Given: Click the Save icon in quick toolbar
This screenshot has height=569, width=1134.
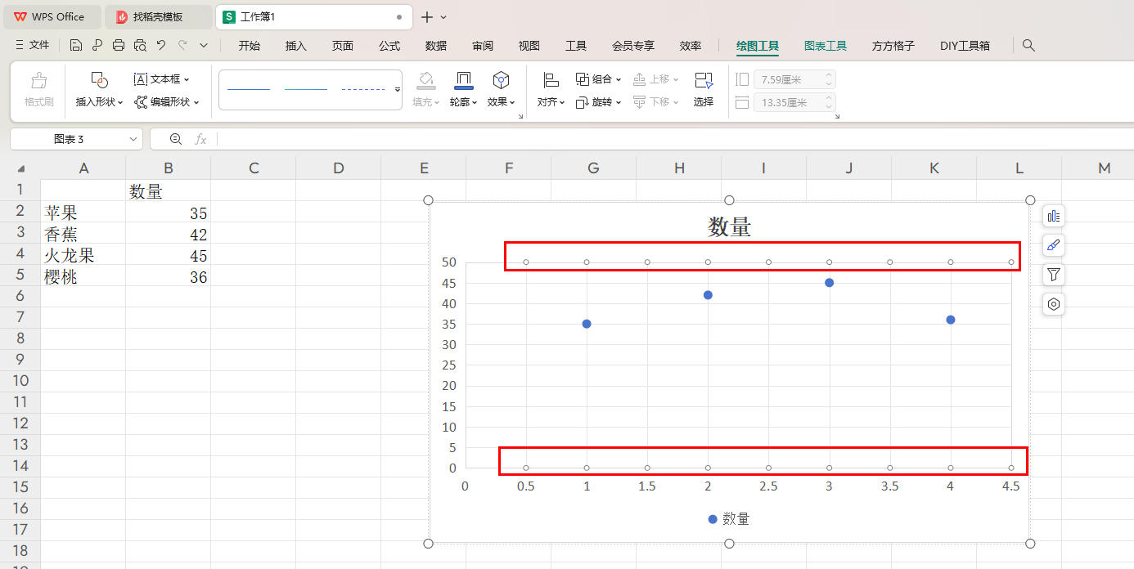Looking at the screenshot, I should tap(76, 46).
